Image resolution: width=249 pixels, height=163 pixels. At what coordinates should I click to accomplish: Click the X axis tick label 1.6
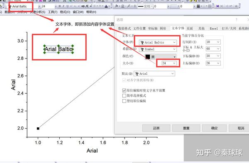pos(103,143)
